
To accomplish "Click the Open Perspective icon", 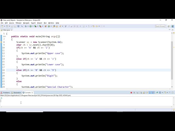I will pos(169,26).
